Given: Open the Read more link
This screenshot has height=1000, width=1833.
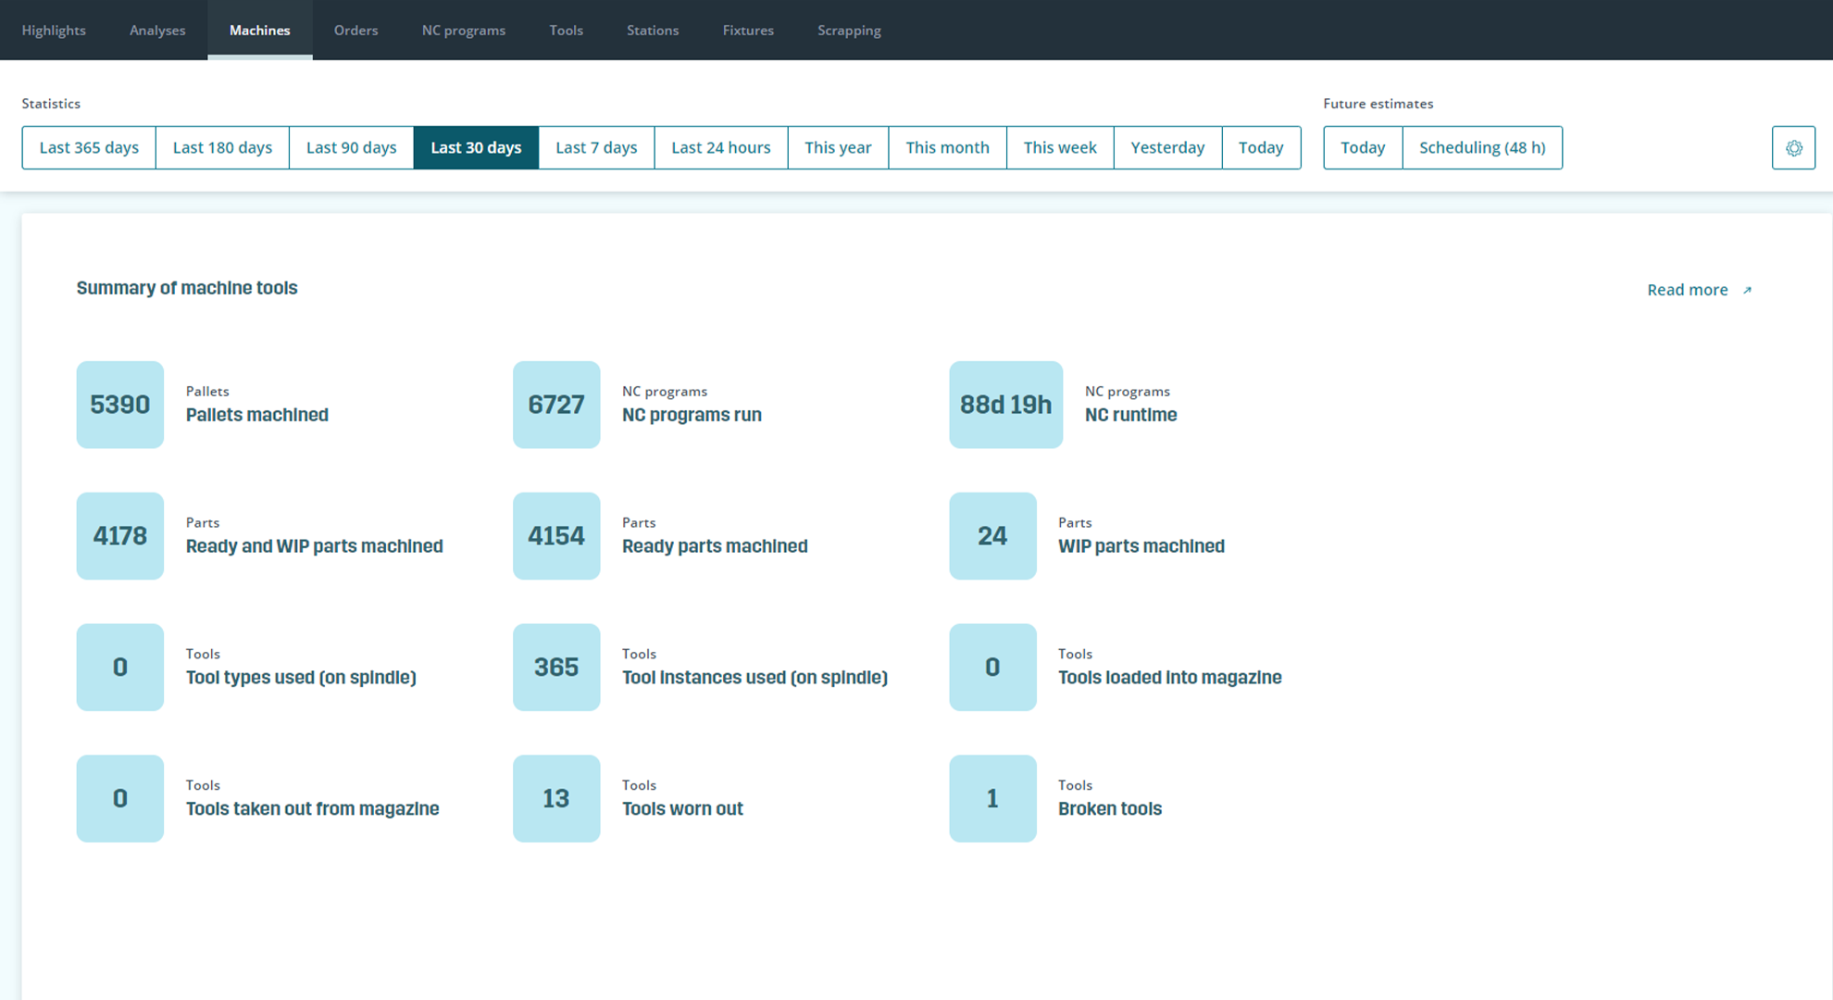Looking at the screenshot, I should tap(1687, 290).
